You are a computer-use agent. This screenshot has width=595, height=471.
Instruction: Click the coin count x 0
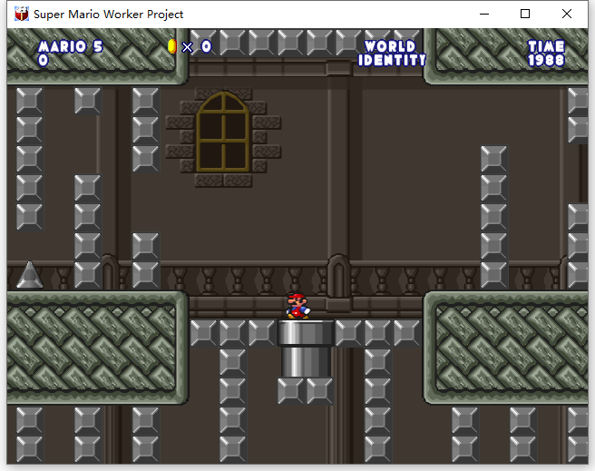[197, 47]
